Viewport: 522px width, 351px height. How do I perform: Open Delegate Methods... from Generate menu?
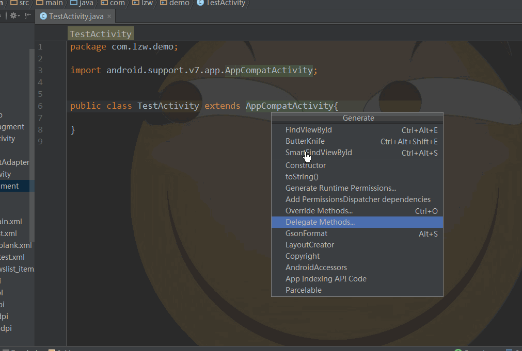coord(357,222)
